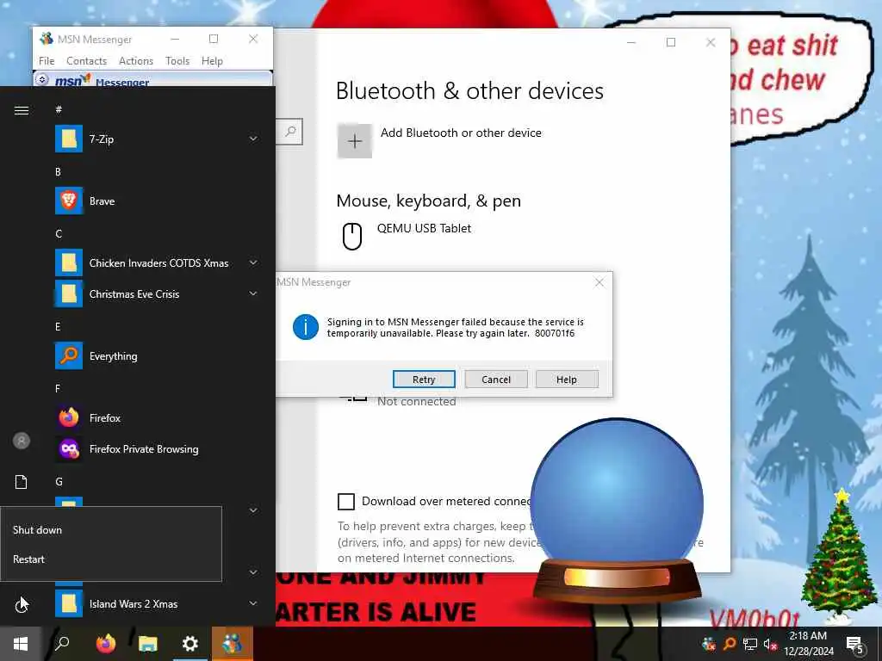The width and height of the screenshot is (882, 661).
Task: Open the 7-Zip folder in Start menu
Action: [x=157, y=139]
